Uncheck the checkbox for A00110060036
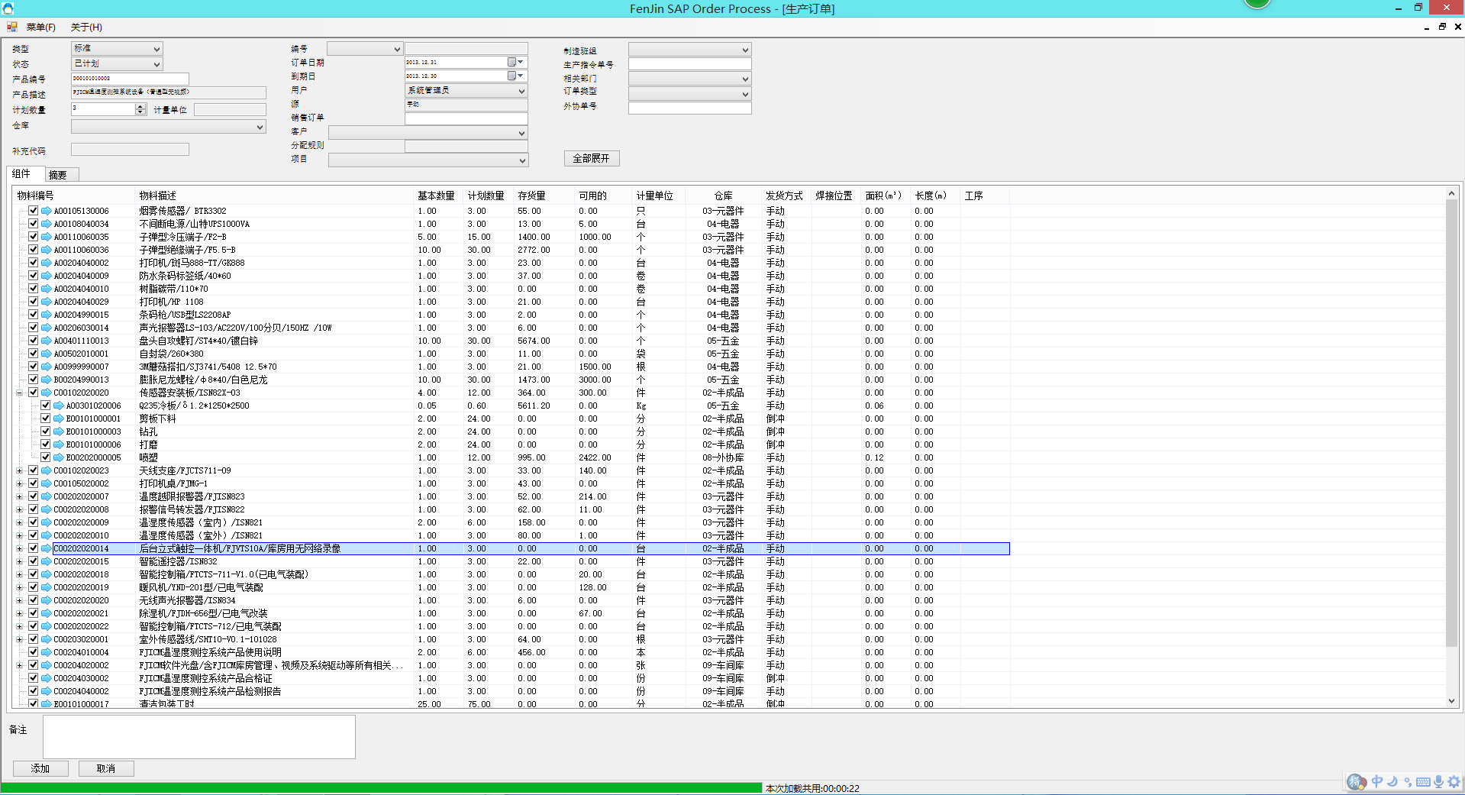1465x795 pixels. coord(33,250)
